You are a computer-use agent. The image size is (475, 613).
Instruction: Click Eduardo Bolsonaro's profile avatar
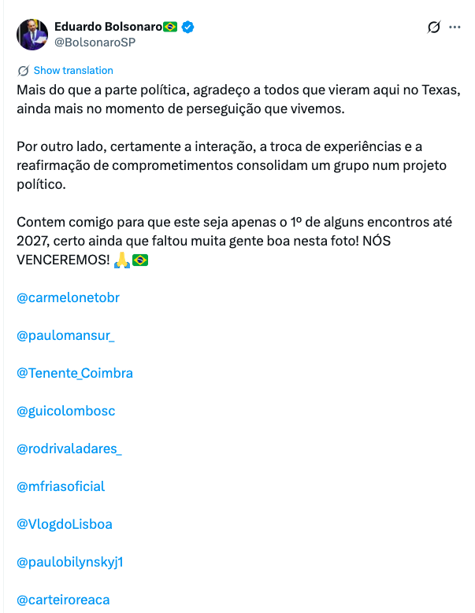click(32, 34)
